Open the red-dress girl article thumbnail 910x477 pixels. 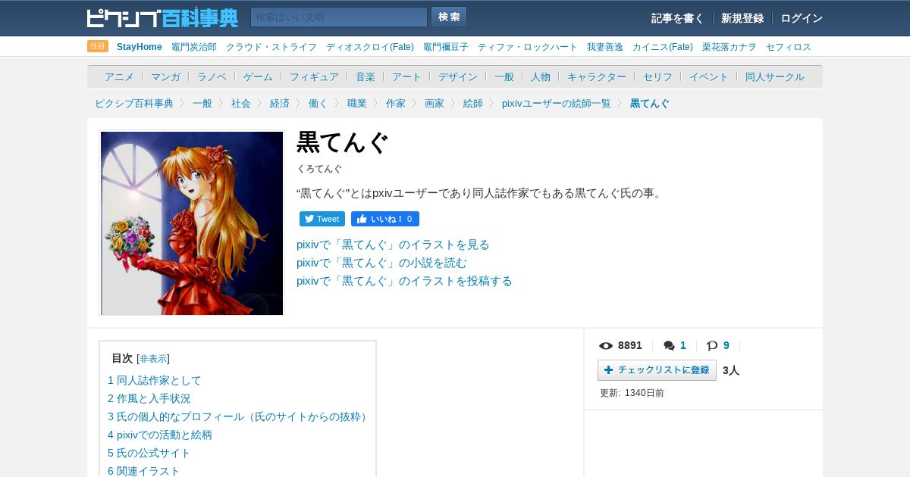pos(192,223)
